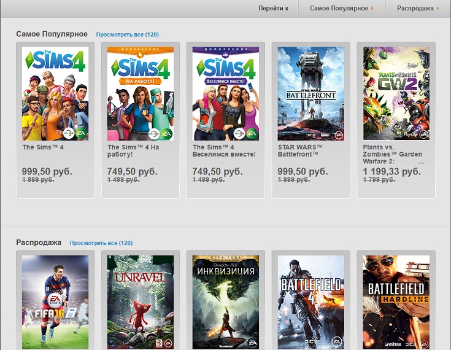Click the Распродажа section heading
The image size is (451, 350).
[x=39, y=243]
